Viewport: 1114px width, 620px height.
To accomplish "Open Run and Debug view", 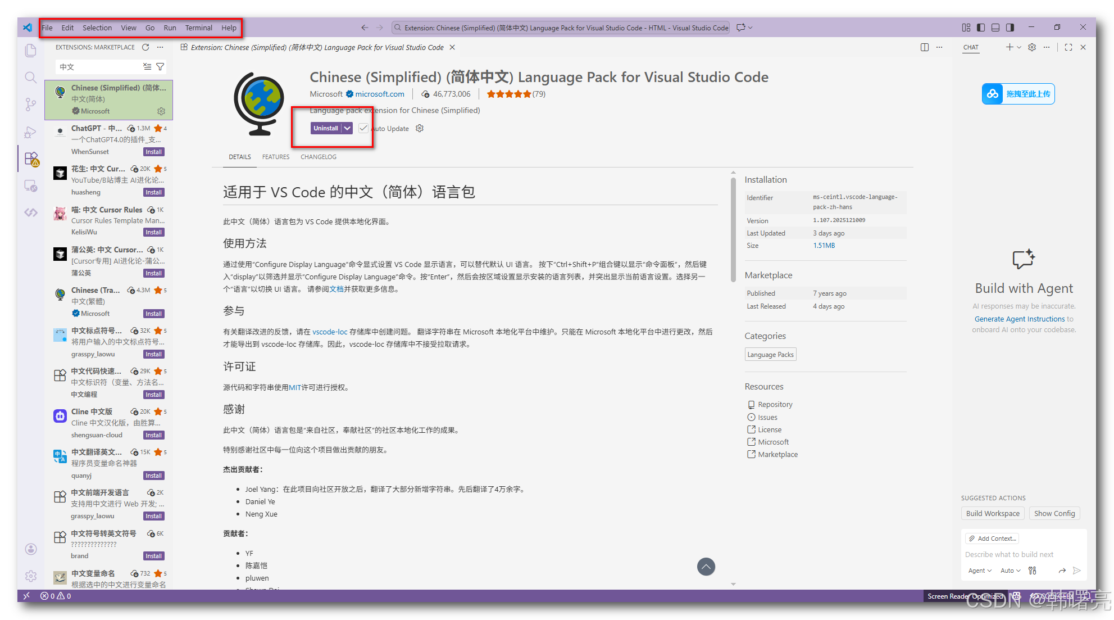I will [31, 132].
